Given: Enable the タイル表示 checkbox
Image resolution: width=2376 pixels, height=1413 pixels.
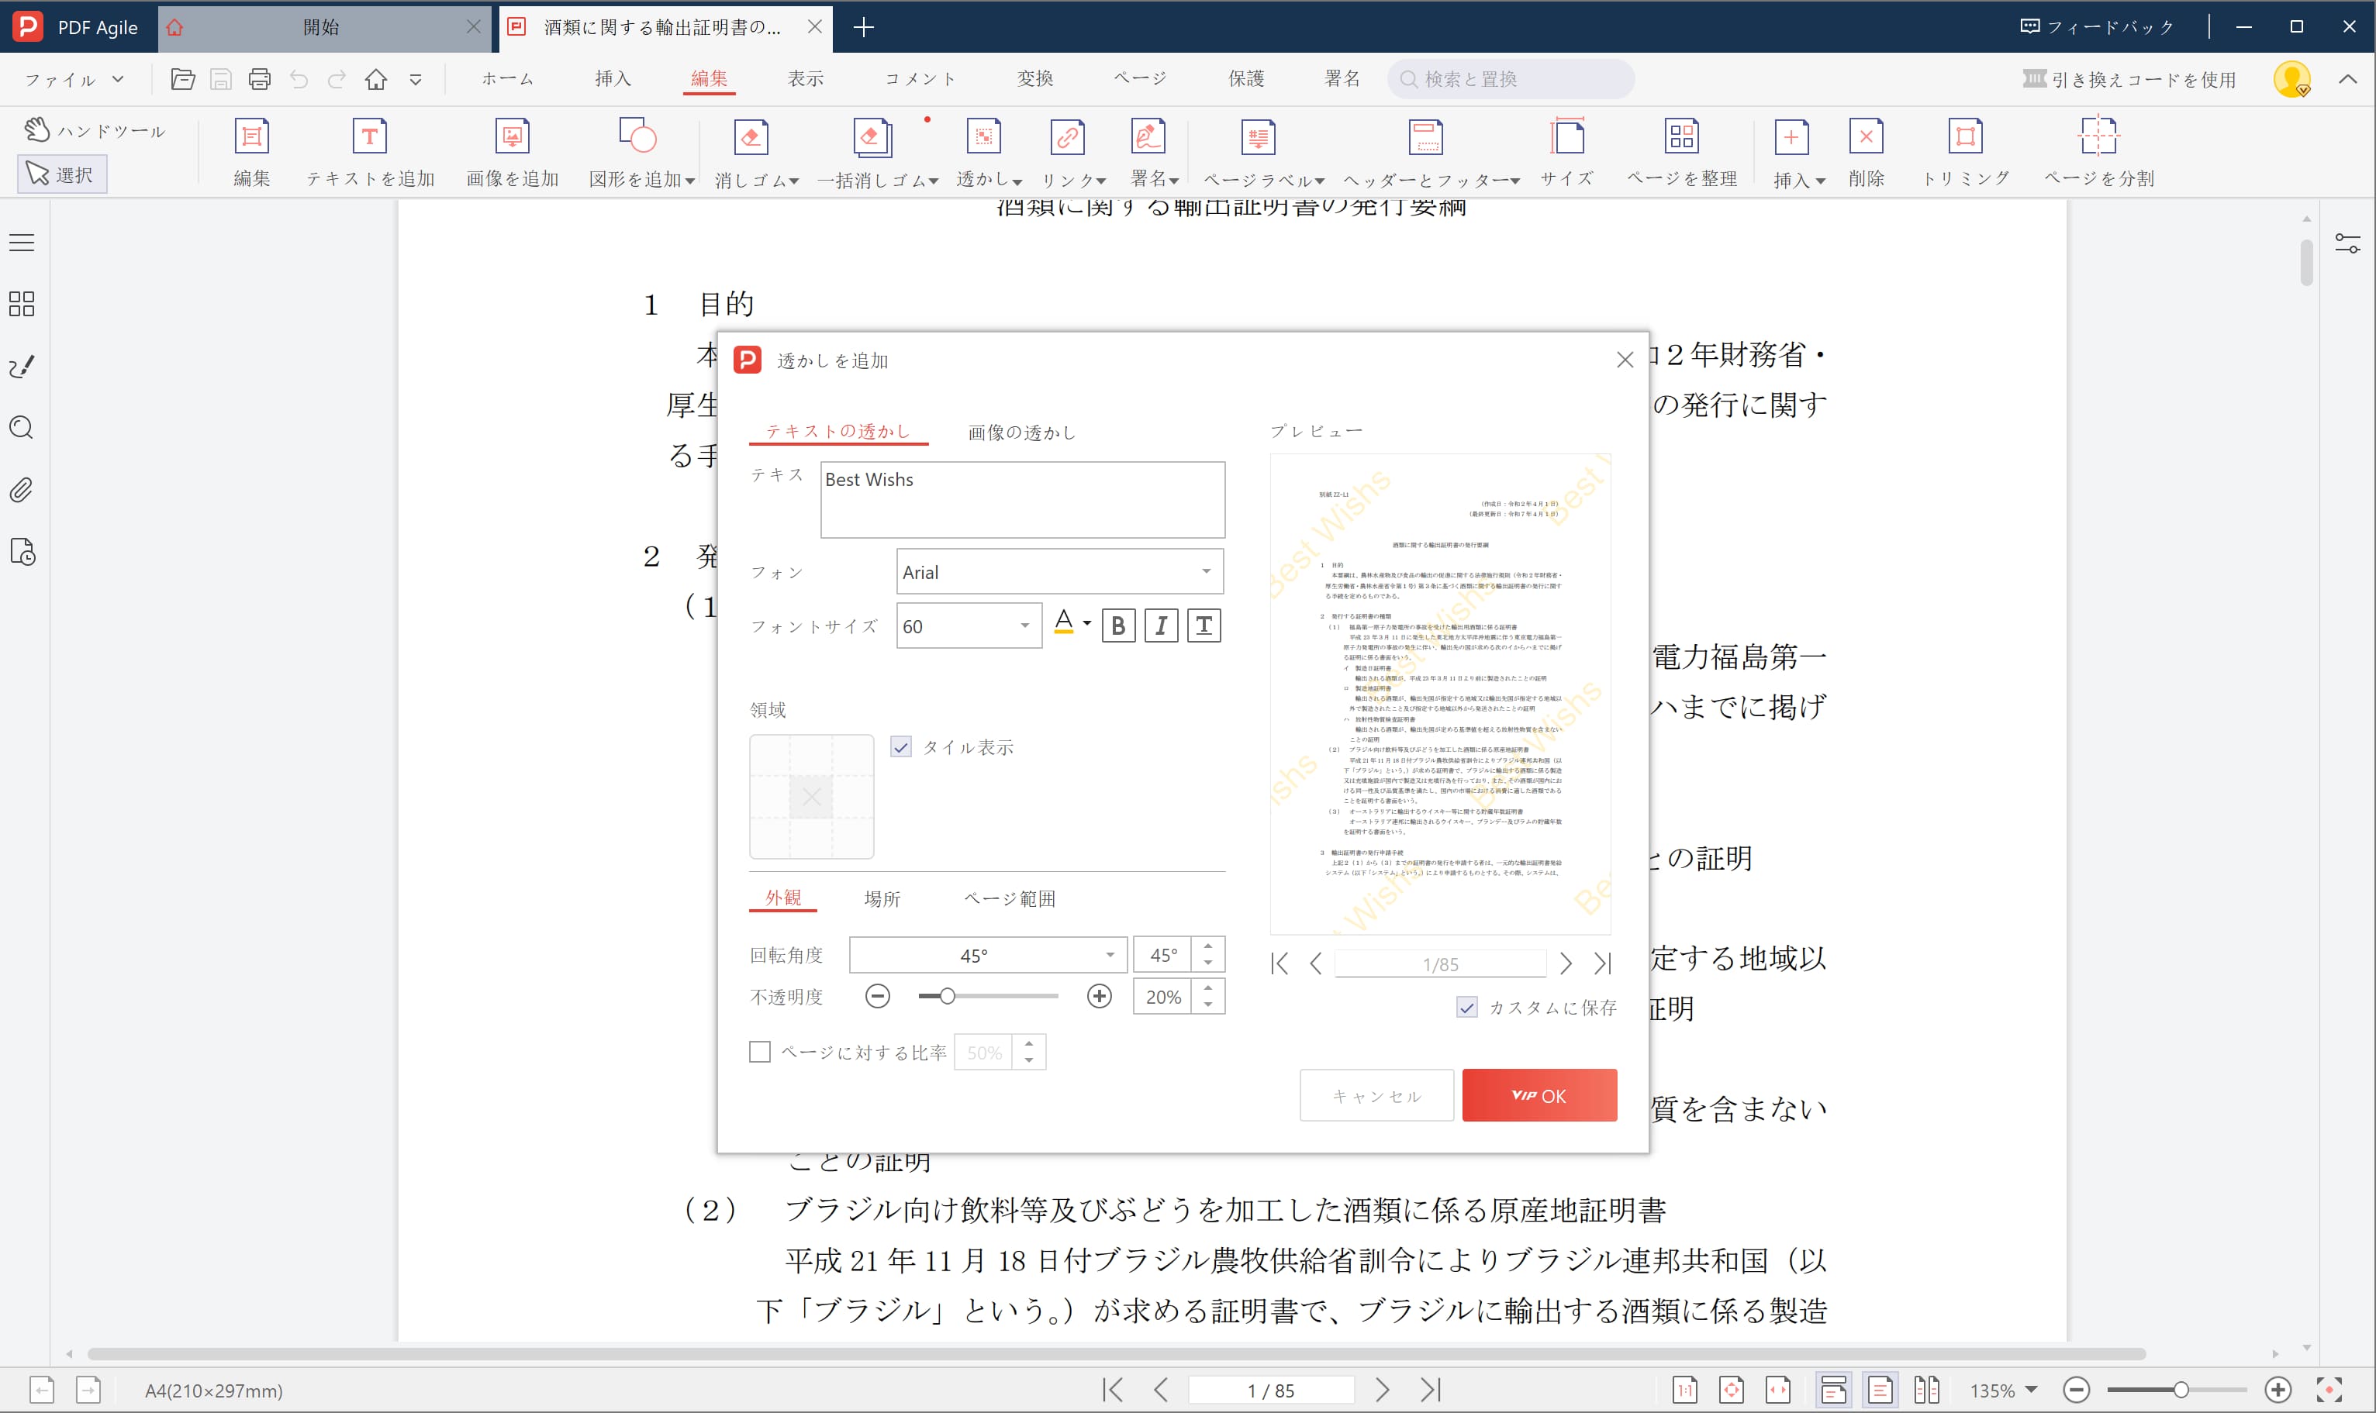Looking at the screenshot, I should 901,747.
